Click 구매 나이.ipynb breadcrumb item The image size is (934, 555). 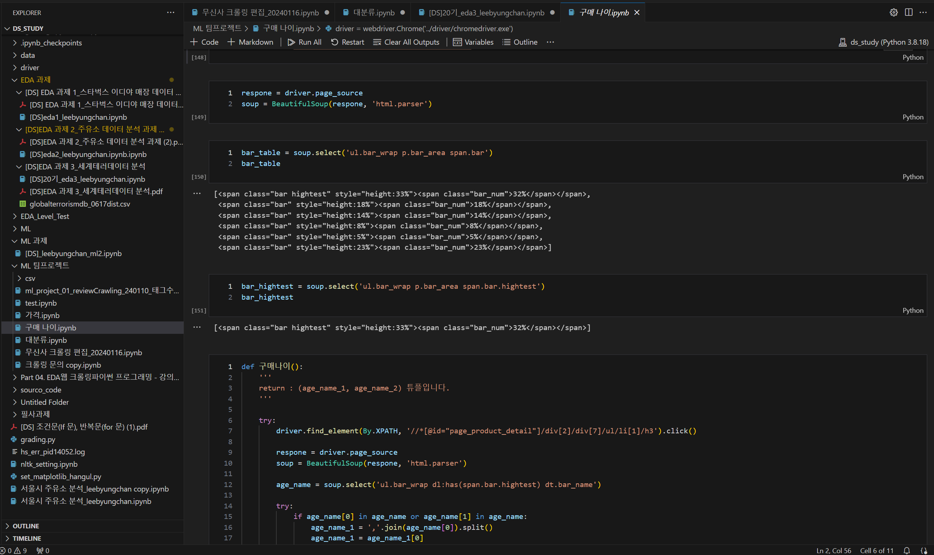(x=288, y=28)
